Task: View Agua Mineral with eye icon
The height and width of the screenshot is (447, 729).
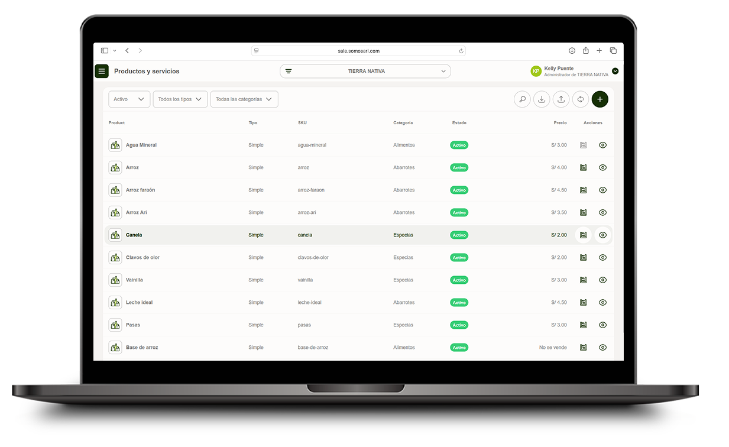Action: coord(602,145)
